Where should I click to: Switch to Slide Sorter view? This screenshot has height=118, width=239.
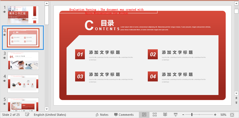(155, 115)
